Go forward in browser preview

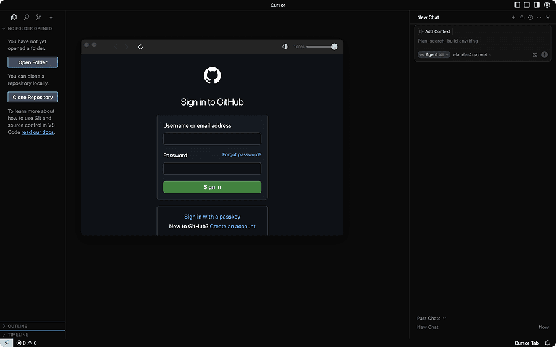click(127, 47)
